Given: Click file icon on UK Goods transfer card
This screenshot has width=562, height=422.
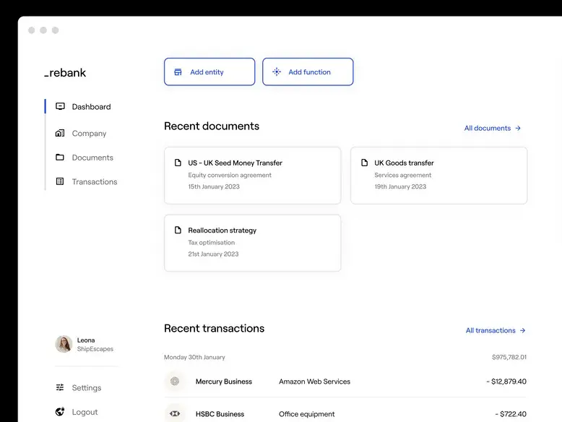Looking at the screenshot, I should point(364,163).
